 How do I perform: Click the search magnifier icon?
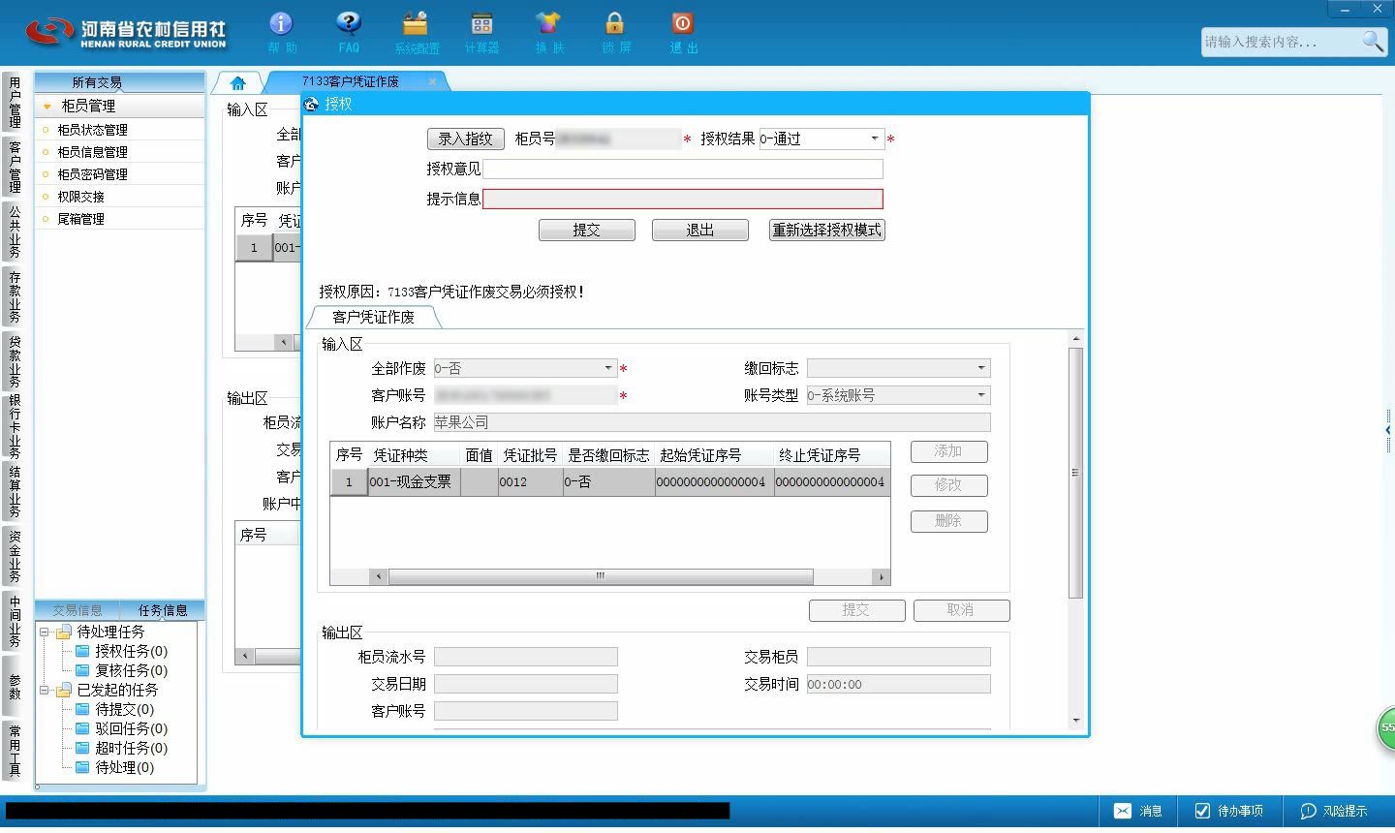1373,41
